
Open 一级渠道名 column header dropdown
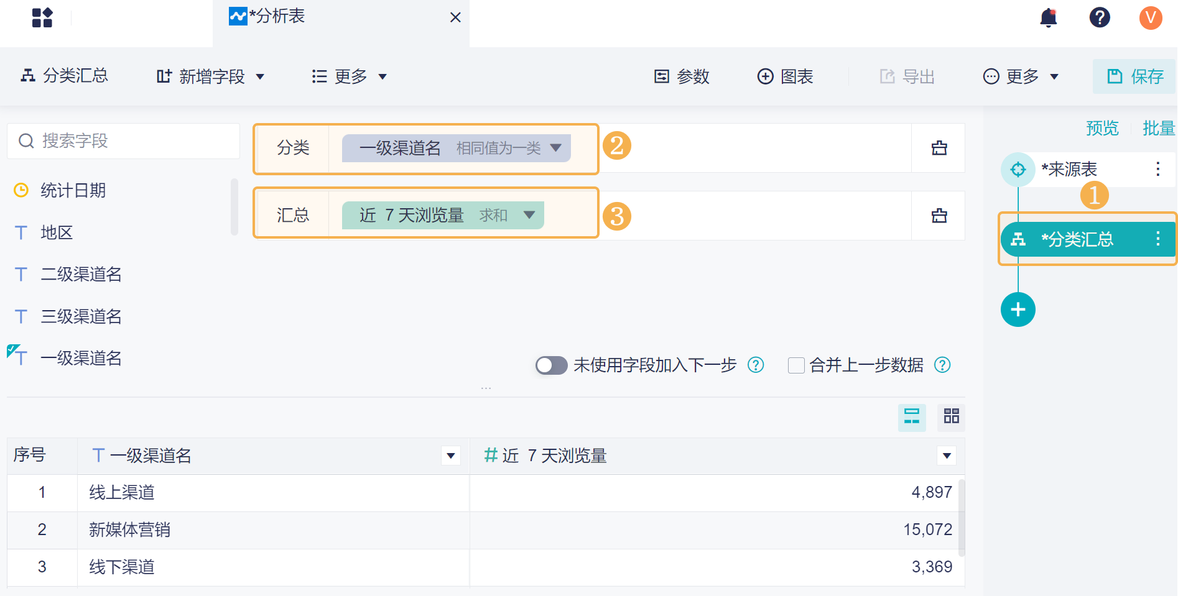451,456
